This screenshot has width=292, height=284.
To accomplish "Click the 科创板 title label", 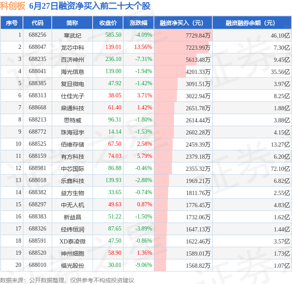I will click(13, 6).
